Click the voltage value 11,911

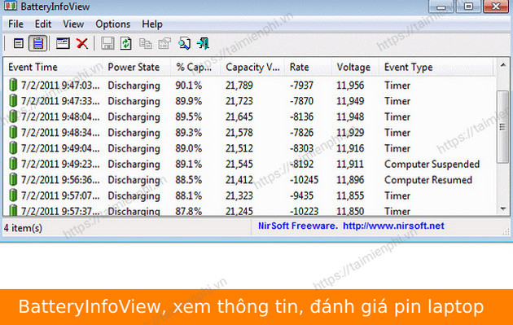tap(350, 164)
